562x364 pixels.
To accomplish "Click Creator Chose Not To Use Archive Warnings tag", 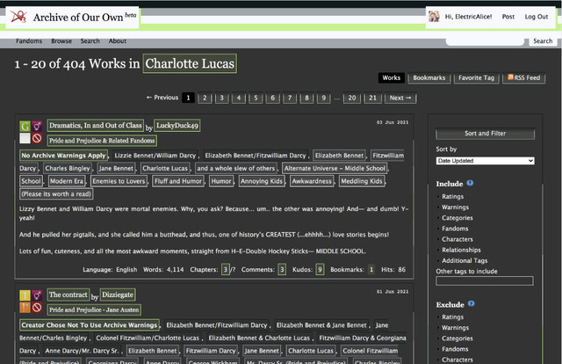I will tap(90, 324).
